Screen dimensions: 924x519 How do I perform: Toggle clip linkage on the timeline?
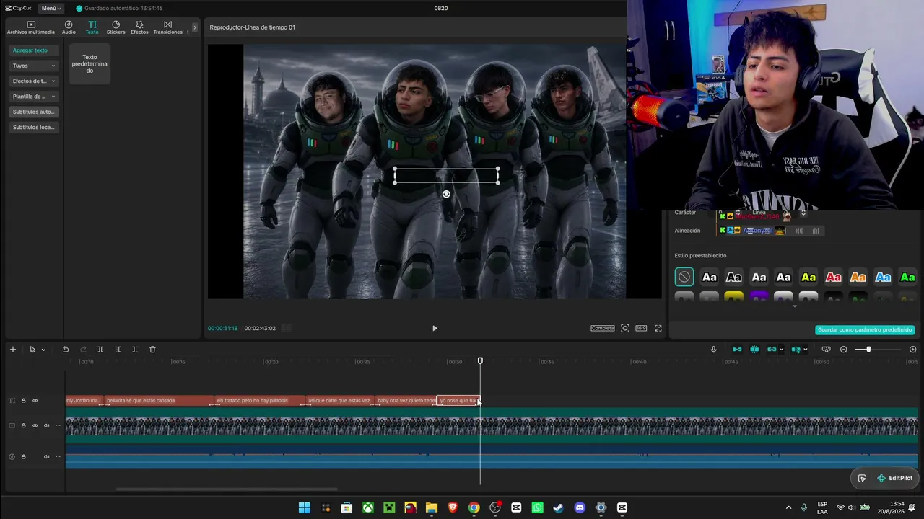pos(772,350)
